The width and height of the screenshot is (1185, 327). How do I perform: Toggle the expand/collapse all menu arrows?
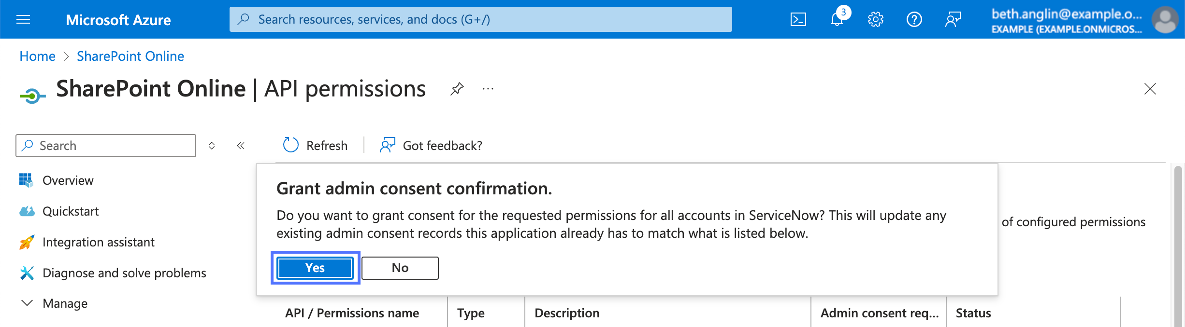point(212,146)
